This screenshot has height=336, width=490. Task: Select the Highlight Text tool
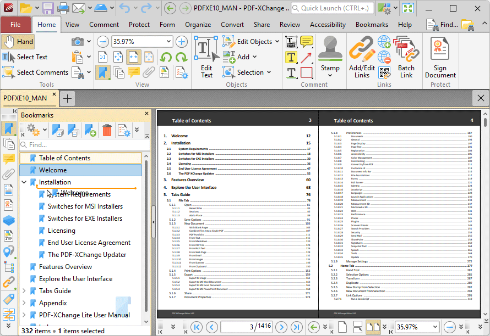(x=291, y=57)
